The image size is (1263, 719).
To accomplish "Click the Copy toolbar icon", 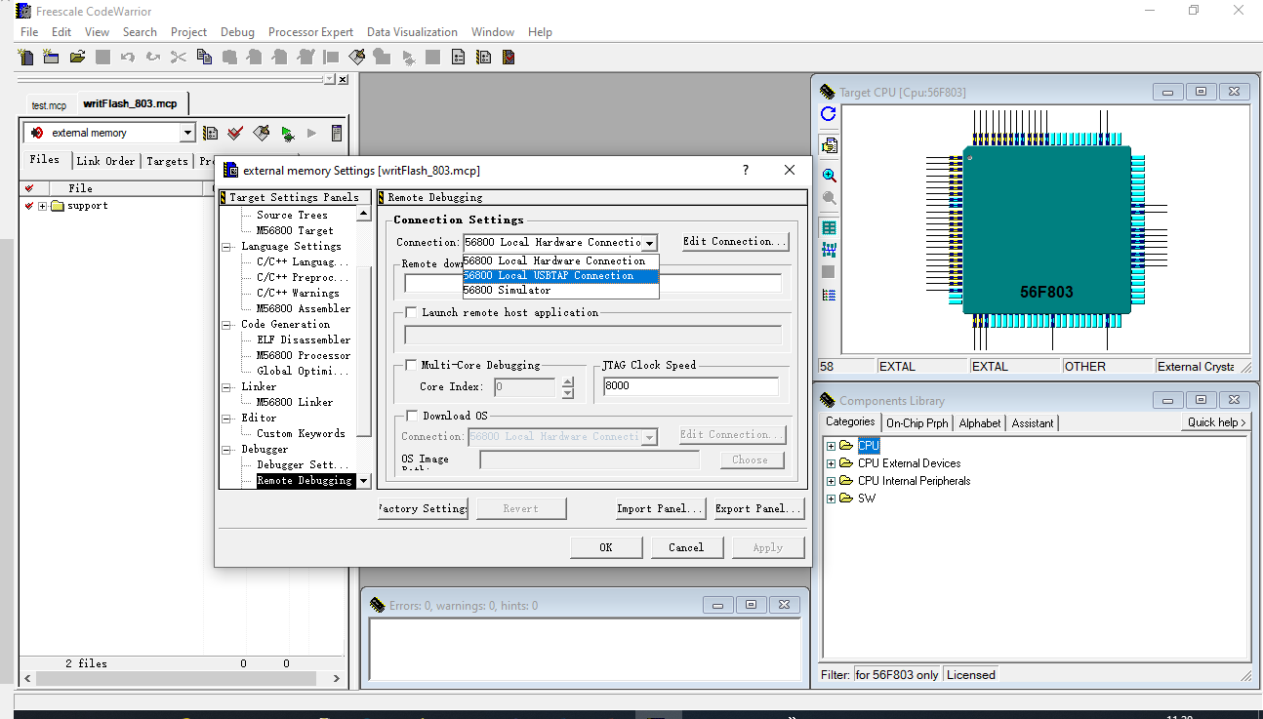I will click(204, 57).
